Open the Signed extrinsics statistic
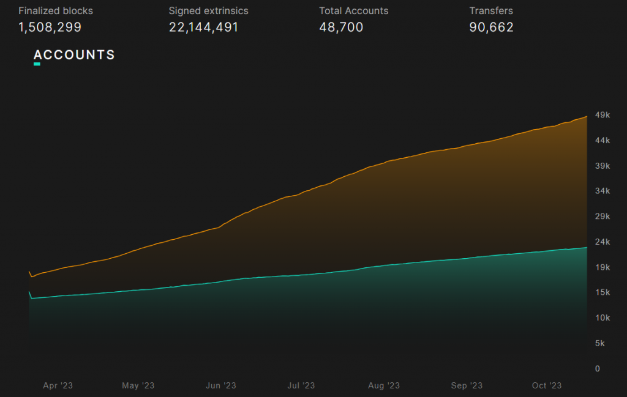Viewport: 627px width, 397px height. [208, 11]
